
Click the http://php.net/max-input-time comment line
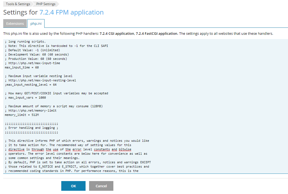pyautogui.click(x=32, y=63)
